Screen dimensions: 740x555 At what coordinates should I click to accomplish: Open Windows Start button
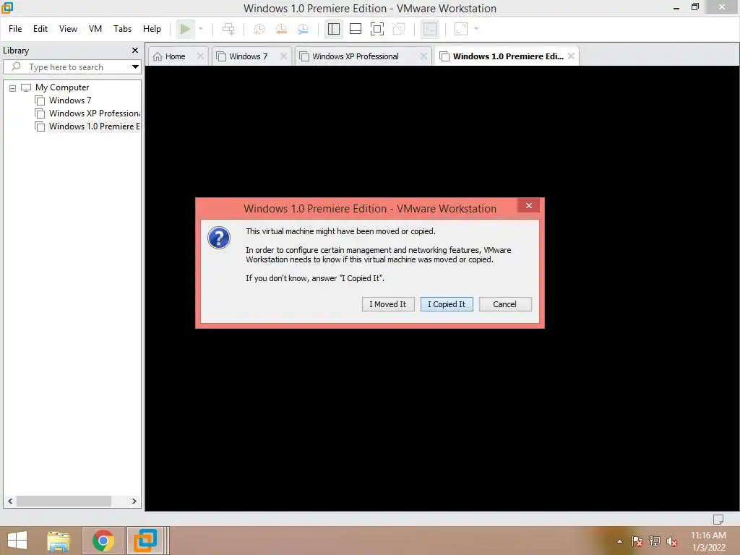17,541
